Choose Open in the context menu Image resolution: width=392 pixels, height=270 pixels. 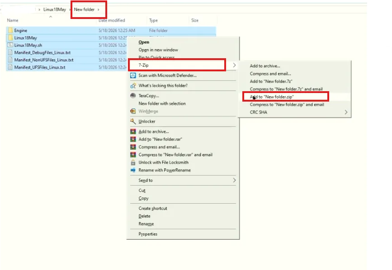point(144,42)
